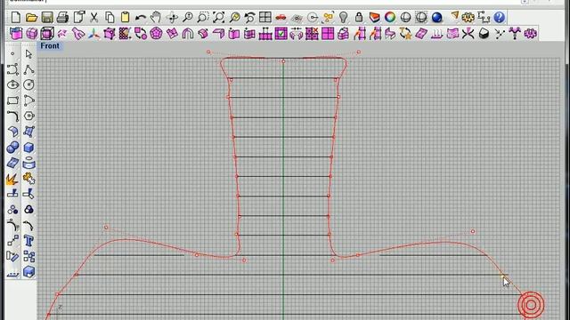Undo view change icon
Screen dimensions: 570x320
[249, 17]
